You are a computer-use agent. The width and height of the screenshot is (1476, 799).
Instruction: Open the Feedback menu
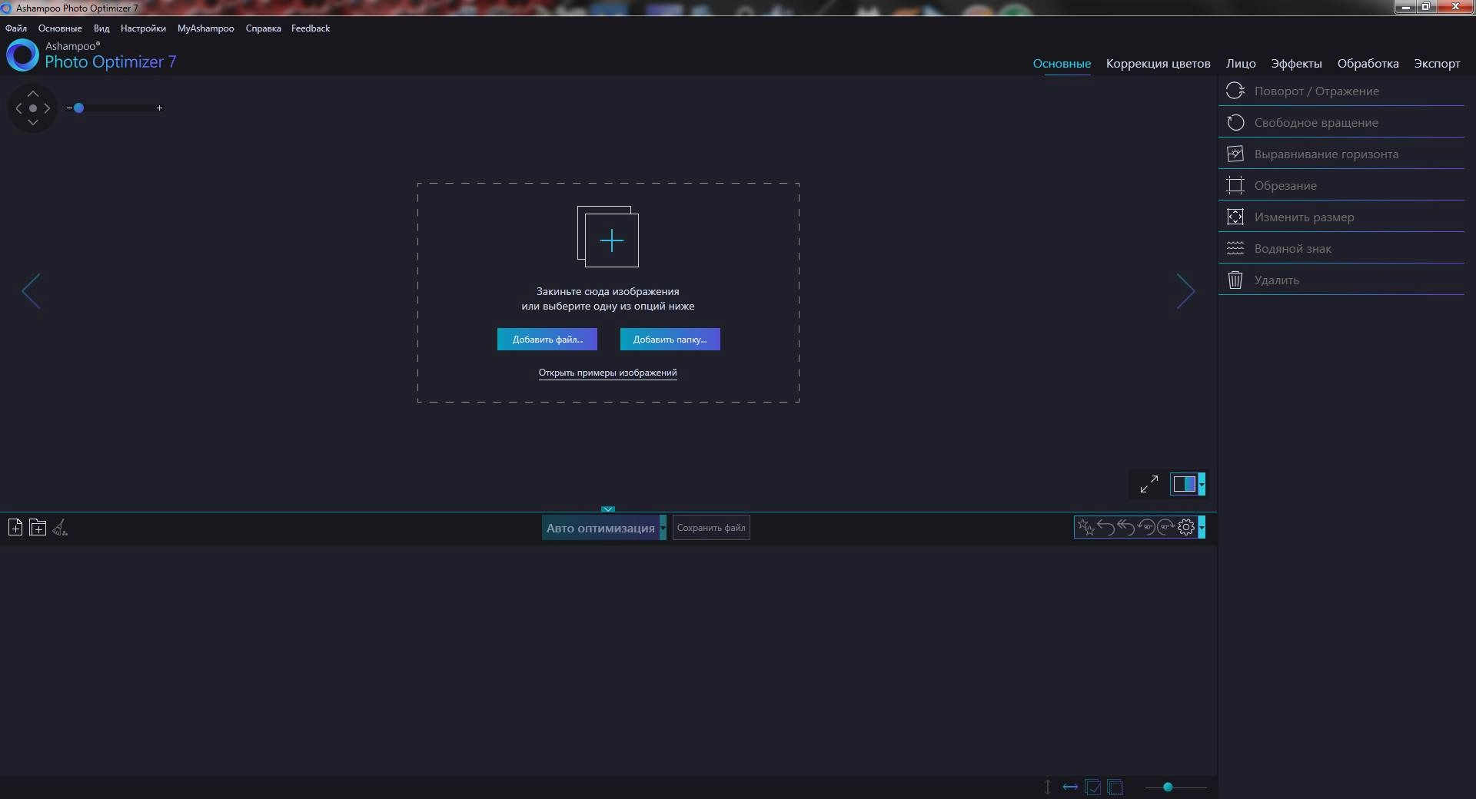(311, 28)
